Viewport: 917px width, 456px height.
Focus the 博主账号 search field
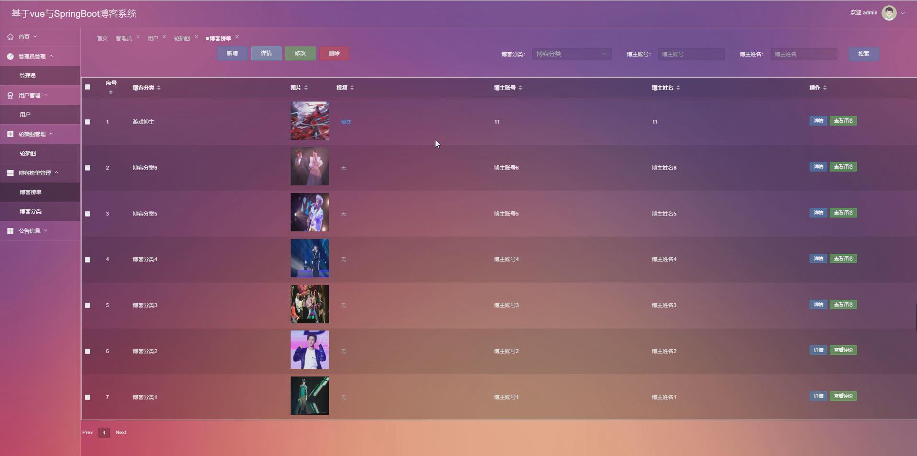[x=691, y=54]
